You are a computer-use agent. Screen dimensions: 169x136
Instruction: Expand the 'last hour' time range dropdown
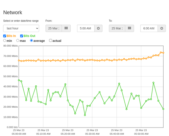tap(21, 28)
